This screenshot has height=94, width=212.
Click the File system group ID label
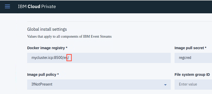tap(192, 75)
